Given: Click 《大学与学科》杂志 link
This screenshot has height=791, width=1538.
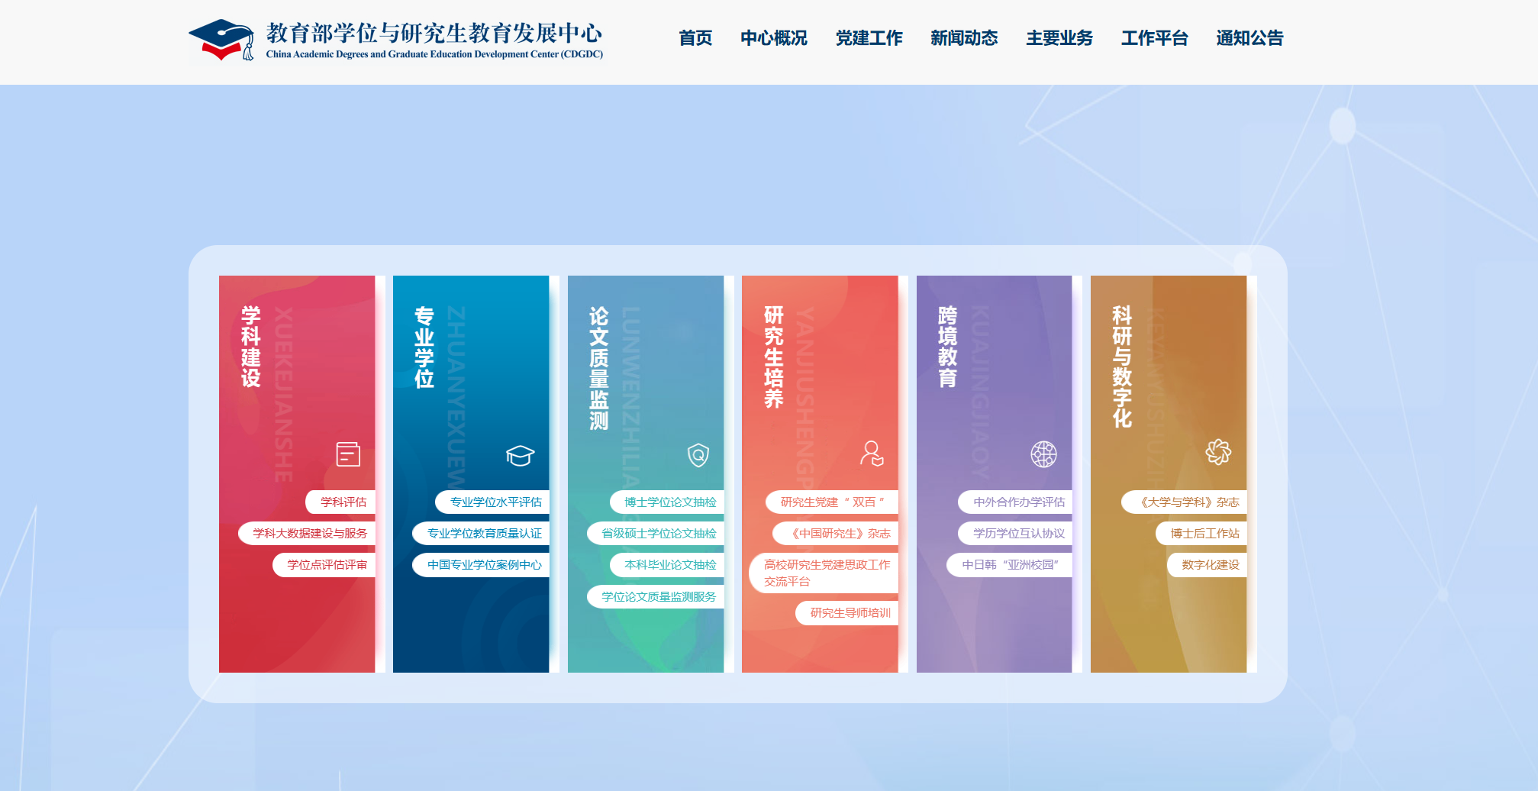Looking at the screenshot, I should click(x=1184, y=502).
